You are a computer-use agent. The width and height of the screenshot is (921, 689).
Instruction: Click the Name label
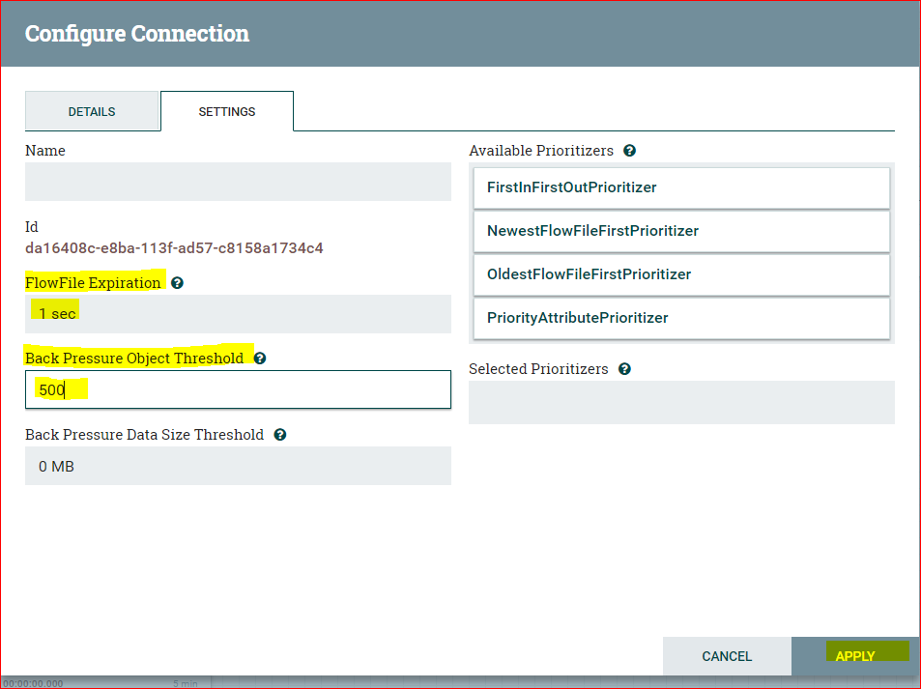[x=45, y=151]
